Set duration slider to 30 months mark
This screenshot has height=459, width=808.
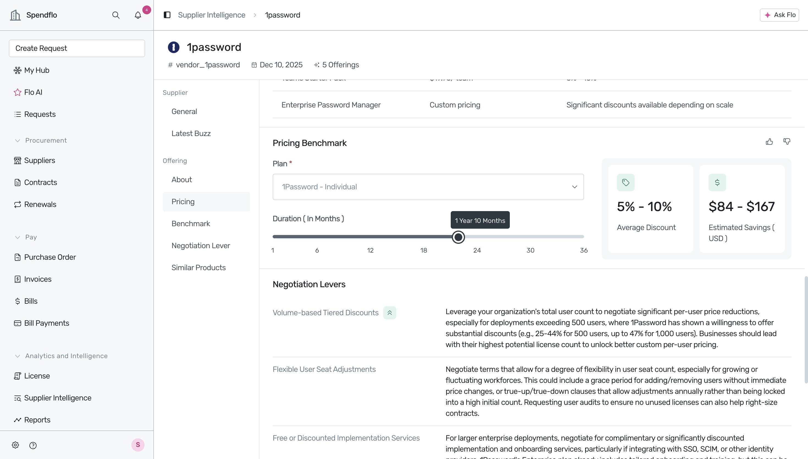click(530, 237)
